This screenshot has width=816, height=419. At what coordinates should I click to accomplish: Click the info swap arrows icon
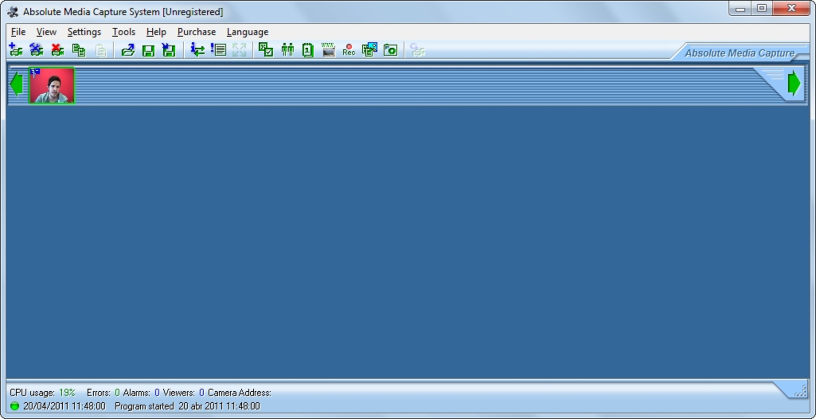point(197,50)
